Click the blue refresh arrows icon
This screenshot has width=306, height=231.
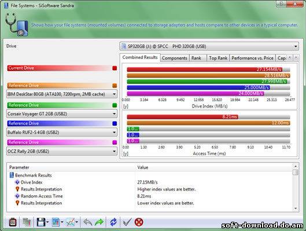click(113, 222)
